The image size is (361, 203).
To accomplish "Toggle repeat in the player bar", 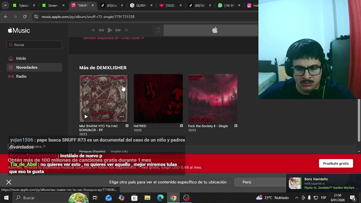I will pyautogui.click(x=126, y=30).
